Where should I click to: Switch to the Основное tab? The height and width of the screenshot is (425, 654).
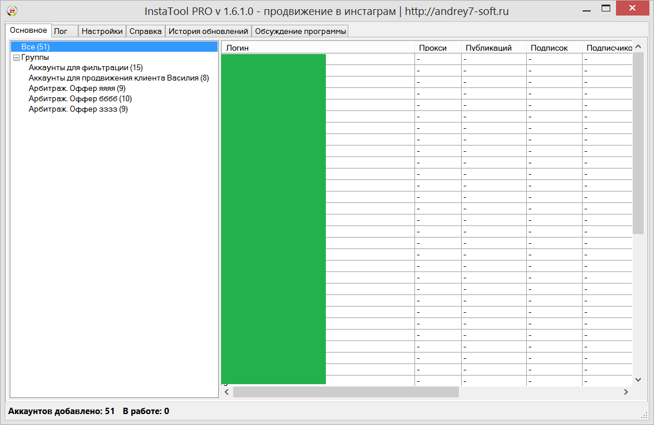[x=28, y=30]
